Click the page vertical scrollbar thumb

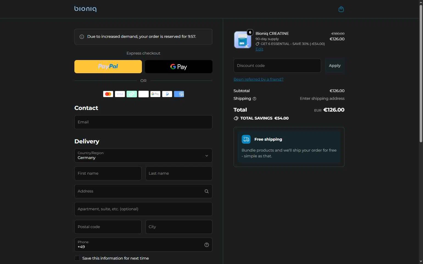click(421, 73)
